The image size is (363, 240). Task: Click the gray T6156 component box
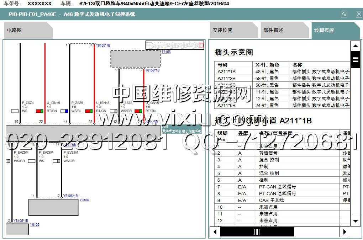tap(135, 59)
